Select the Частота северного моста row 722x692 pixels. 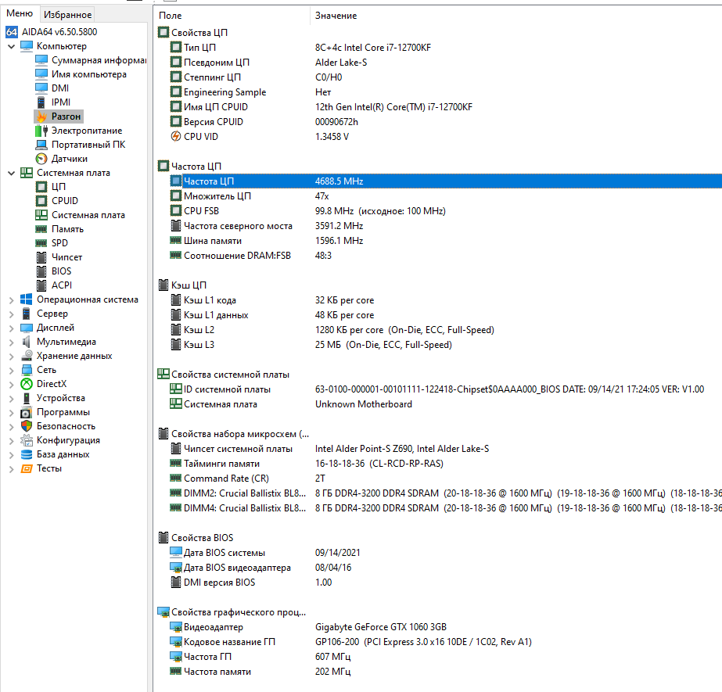point(446,226)
